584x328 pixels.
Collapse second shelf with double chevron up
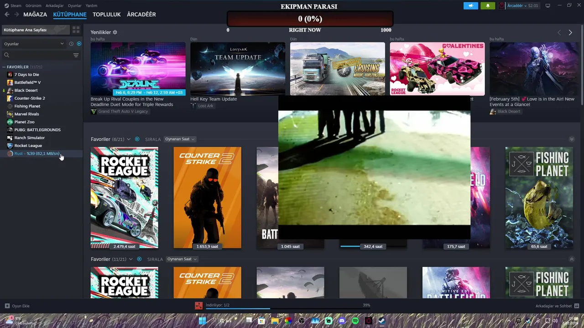571,259
